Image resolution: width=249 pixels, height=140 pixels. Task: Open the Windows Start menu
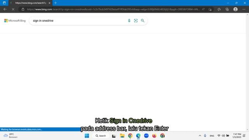pyautogui.click(x=87, y=136)
